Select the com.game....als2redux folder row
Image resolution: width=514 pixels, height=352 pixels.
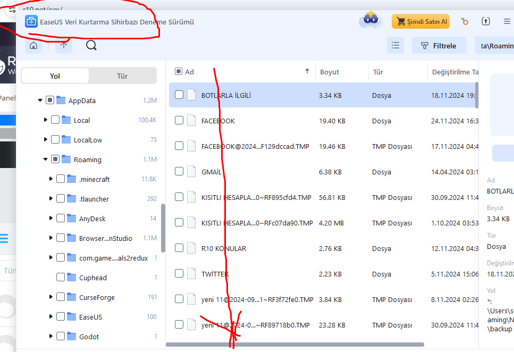tap(92, 257)
